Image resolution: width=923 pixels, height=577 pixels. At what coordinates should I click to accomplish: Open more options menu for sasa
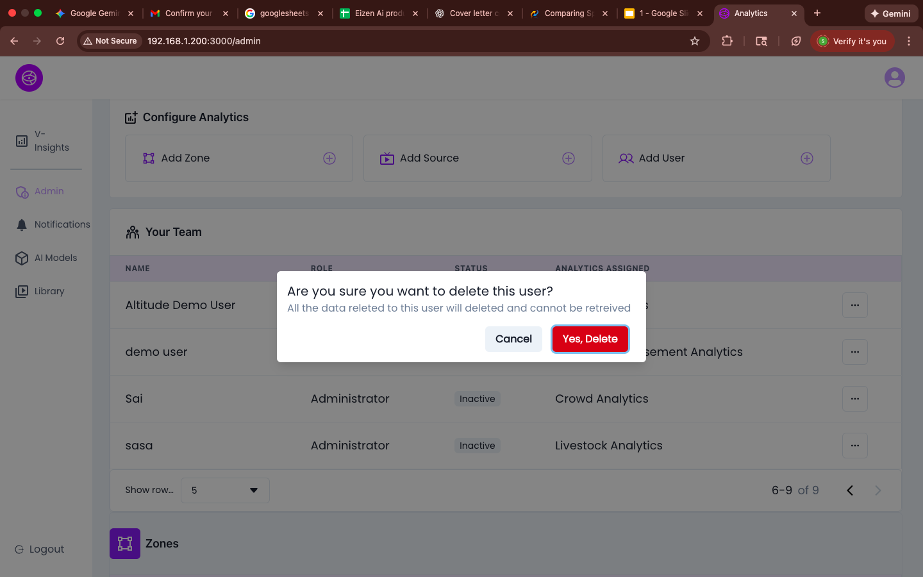pyautogui.click(x=854, y=446)
